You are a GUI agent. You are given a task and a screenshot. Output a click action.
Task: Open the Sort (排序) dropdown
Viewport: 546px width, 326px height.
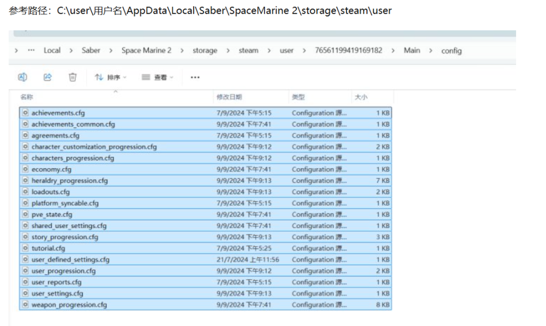(x=111, y=77)
